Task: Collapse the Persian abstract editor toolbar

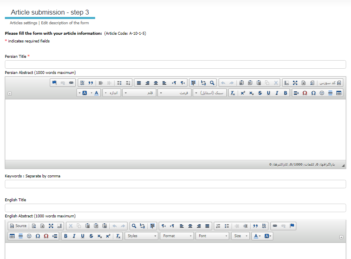Action: (10, 94)
